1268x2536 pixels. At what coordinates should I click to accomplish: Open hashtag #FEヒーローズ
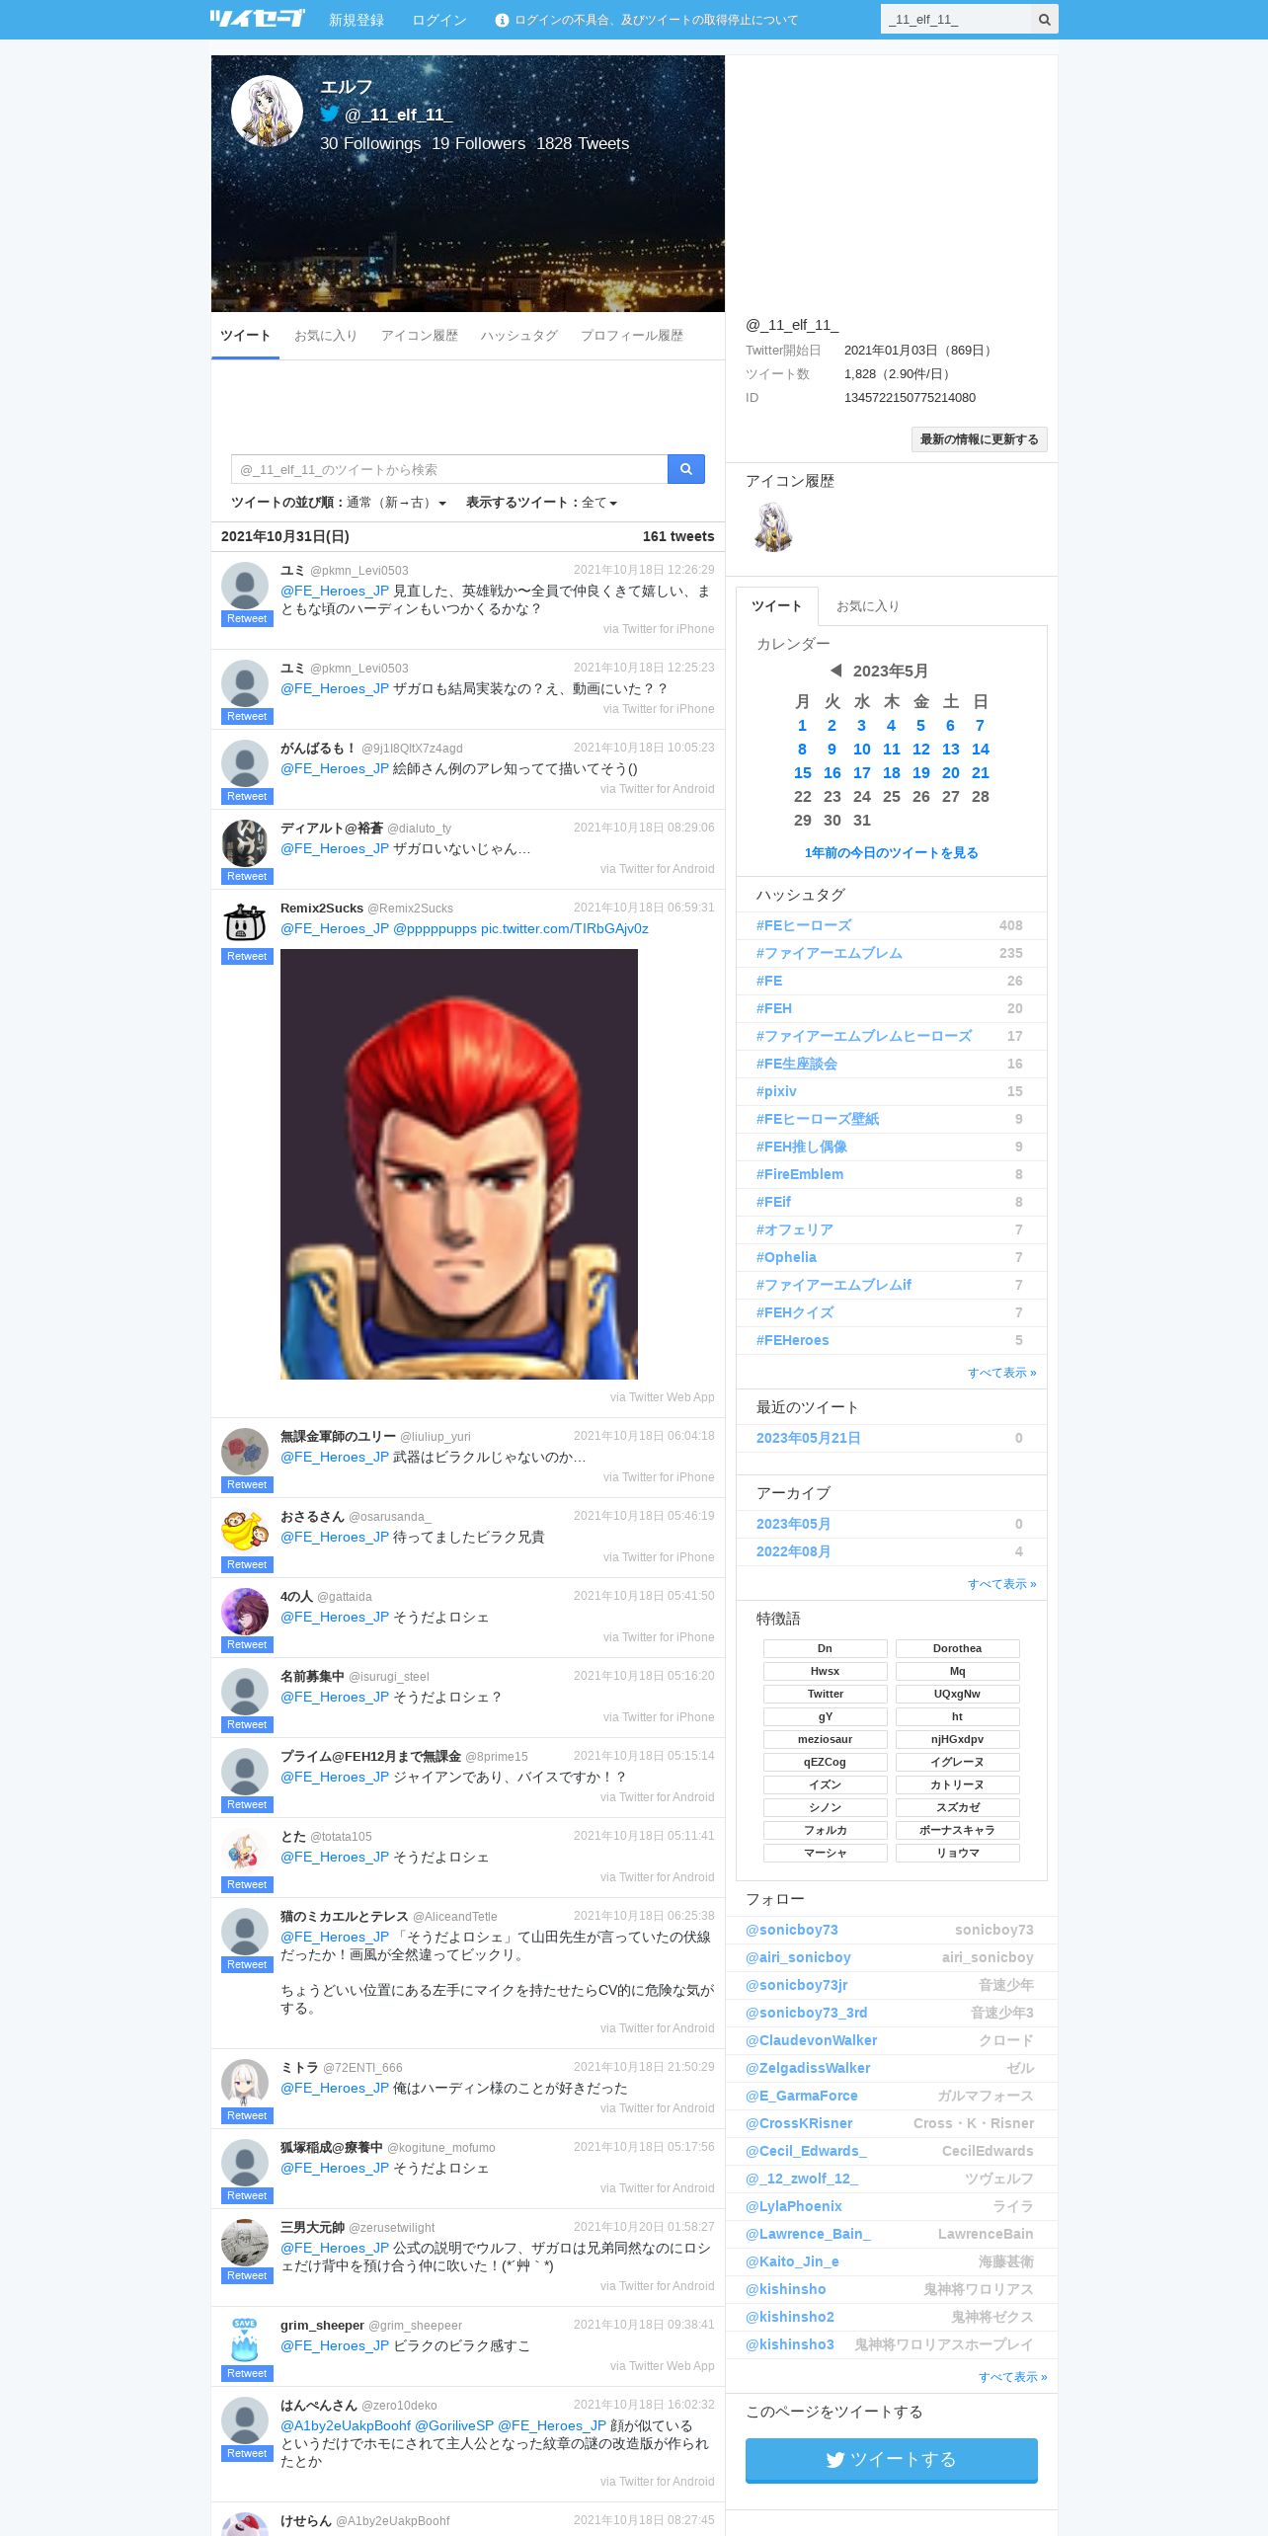point(804,925)
